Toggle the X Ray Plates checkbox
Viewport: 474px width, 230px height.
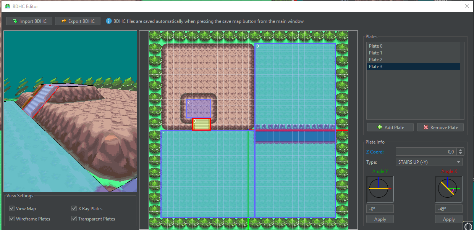click(x=74, y=209)
